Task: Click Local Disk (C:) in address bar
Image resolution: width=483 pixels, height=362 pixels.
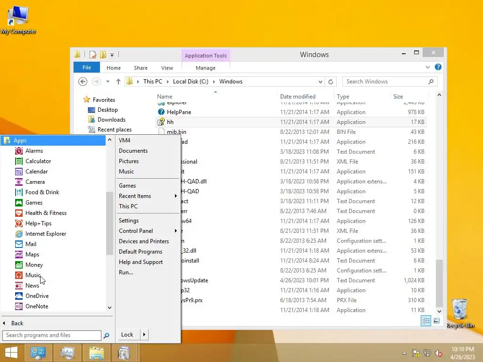Action: [x=191, y=82]
